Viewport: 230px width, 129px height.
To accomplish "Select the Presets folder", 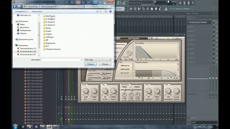I will (48, 31).
